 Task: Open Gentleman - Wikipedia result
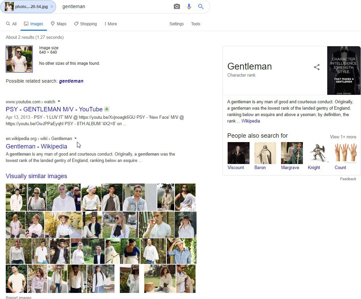[36, 146]
